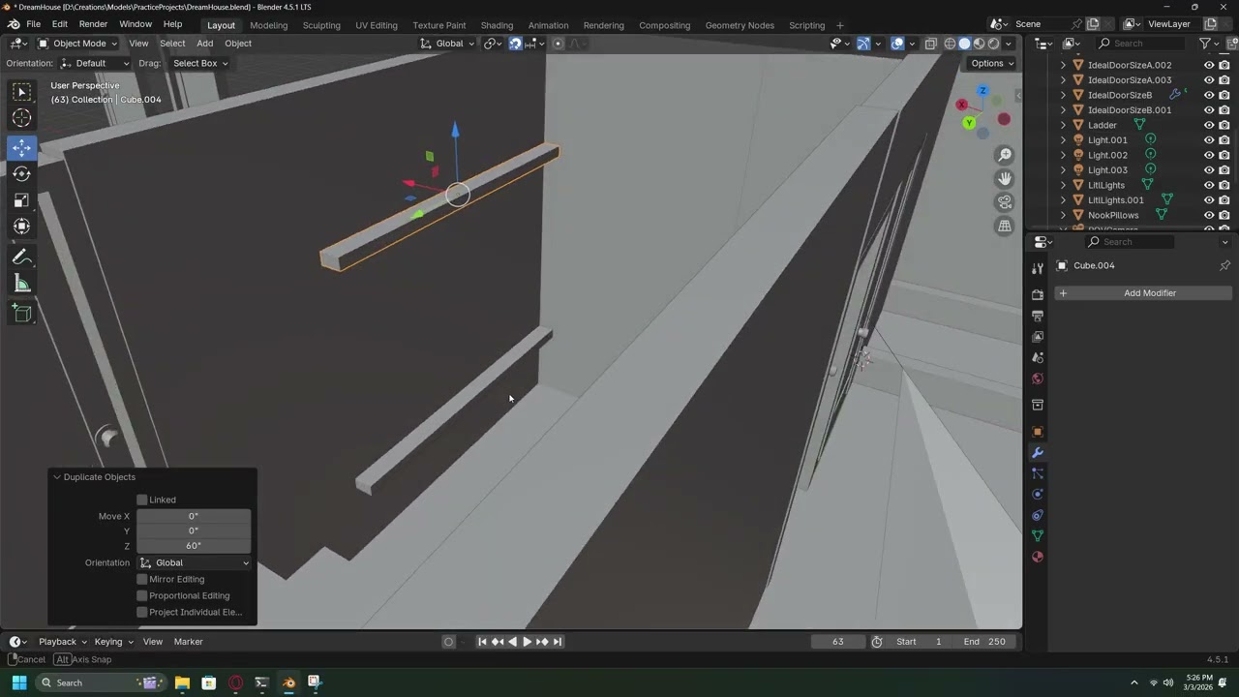Open the Object Data mesh properties tab
The height and width of the screenshot is (697, 1239).
tap(1038, 535)
